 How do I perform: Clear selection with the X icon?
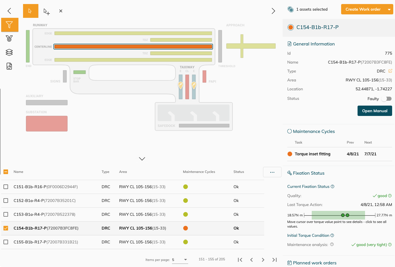61,11
